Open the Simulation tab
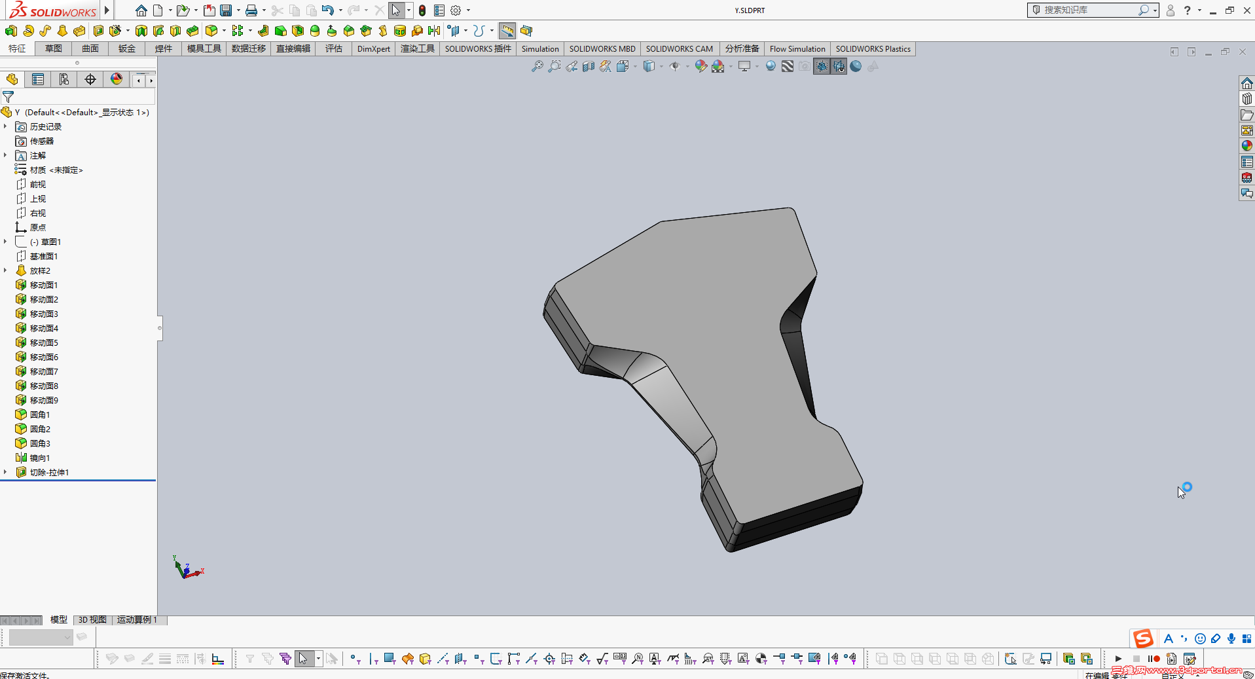Image resolution: width=1255 pixels, height=679 pixels. click(x=540, y=49)
